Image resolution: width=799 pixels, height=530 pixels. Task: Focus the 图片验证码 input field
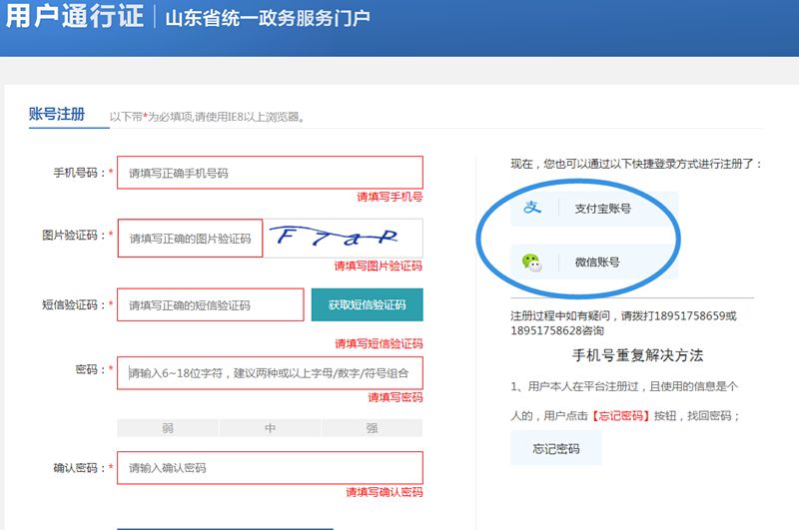(190, 239)
